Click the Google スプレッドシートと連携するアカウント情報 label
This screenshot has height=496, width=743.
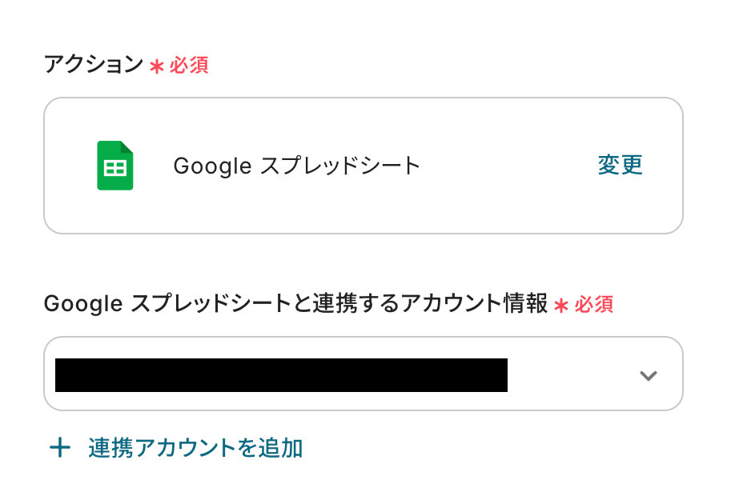point(295,304)
